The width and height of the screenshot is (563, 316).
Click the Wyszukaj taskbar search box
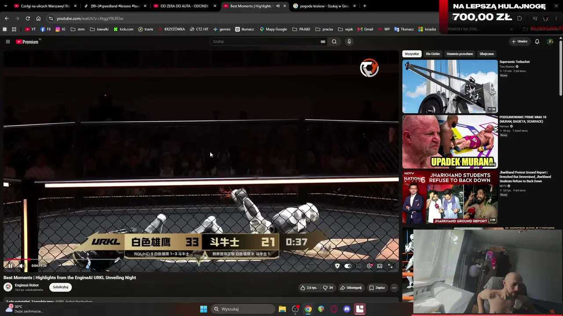click(243, 309)
